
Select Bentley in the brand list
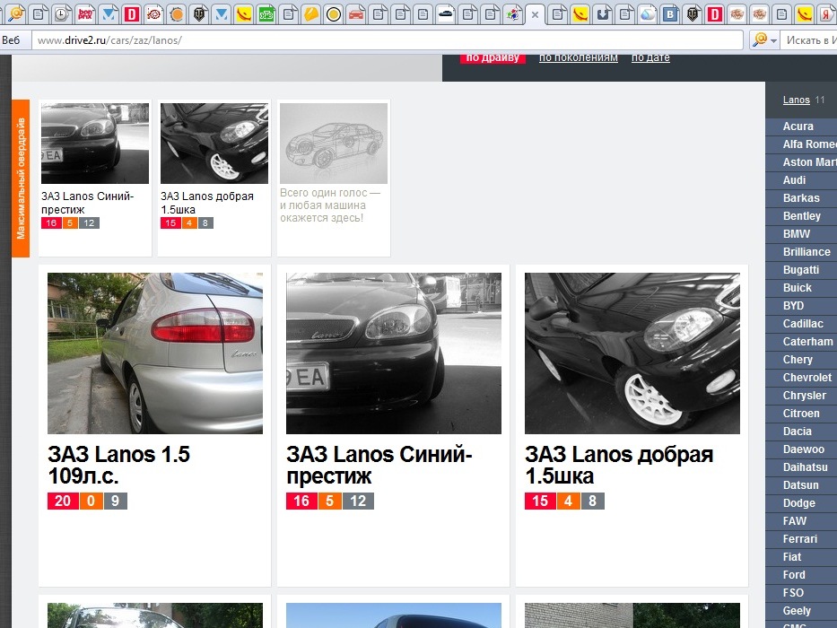point(801,216)
